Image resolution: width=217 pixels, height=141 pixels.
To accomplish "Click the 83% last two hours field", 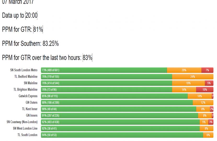I will click(87, 58).
